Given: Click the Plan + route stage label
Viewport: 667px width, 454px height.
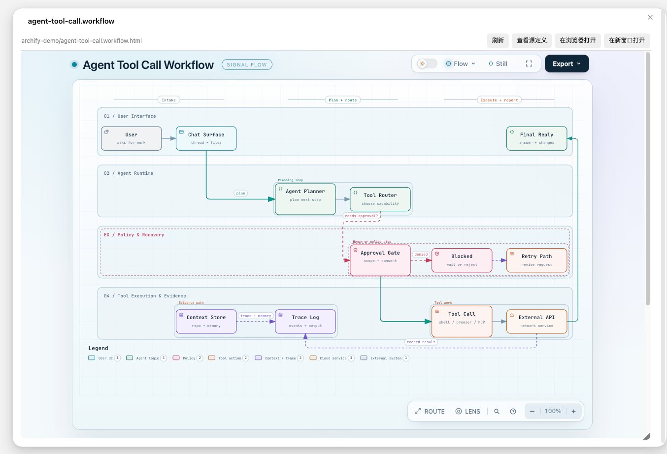Looking at the screenshot, I should [x=342, y=100].
